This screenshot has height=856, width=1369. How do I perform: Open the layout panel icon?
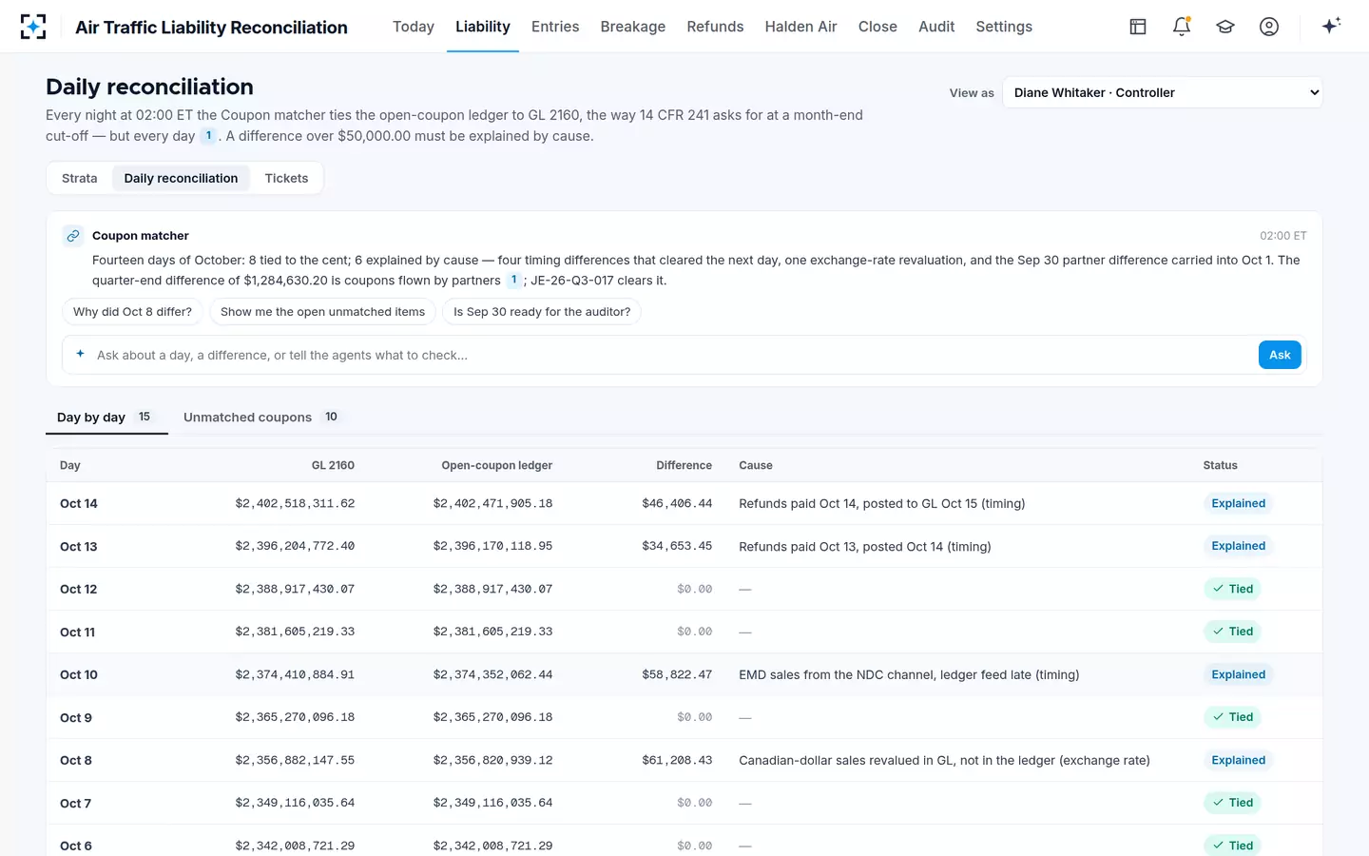(1138, 27)
